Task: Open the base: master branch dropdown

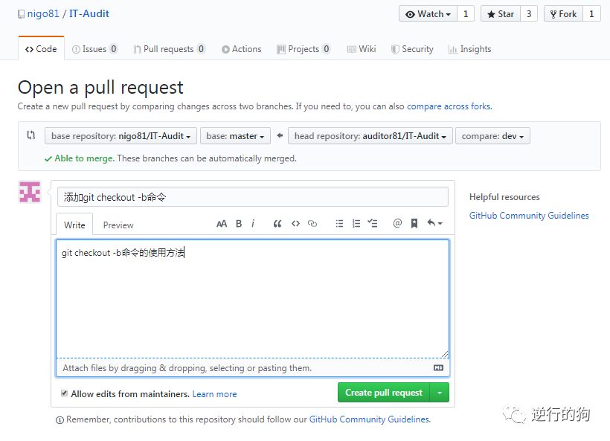Action: point(235,136)
